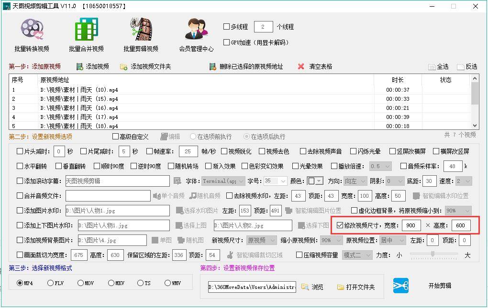The height and width of the screenshot is (308, 488).
Task: Click 智能编辑图片位置 icon
Action: 288,211
